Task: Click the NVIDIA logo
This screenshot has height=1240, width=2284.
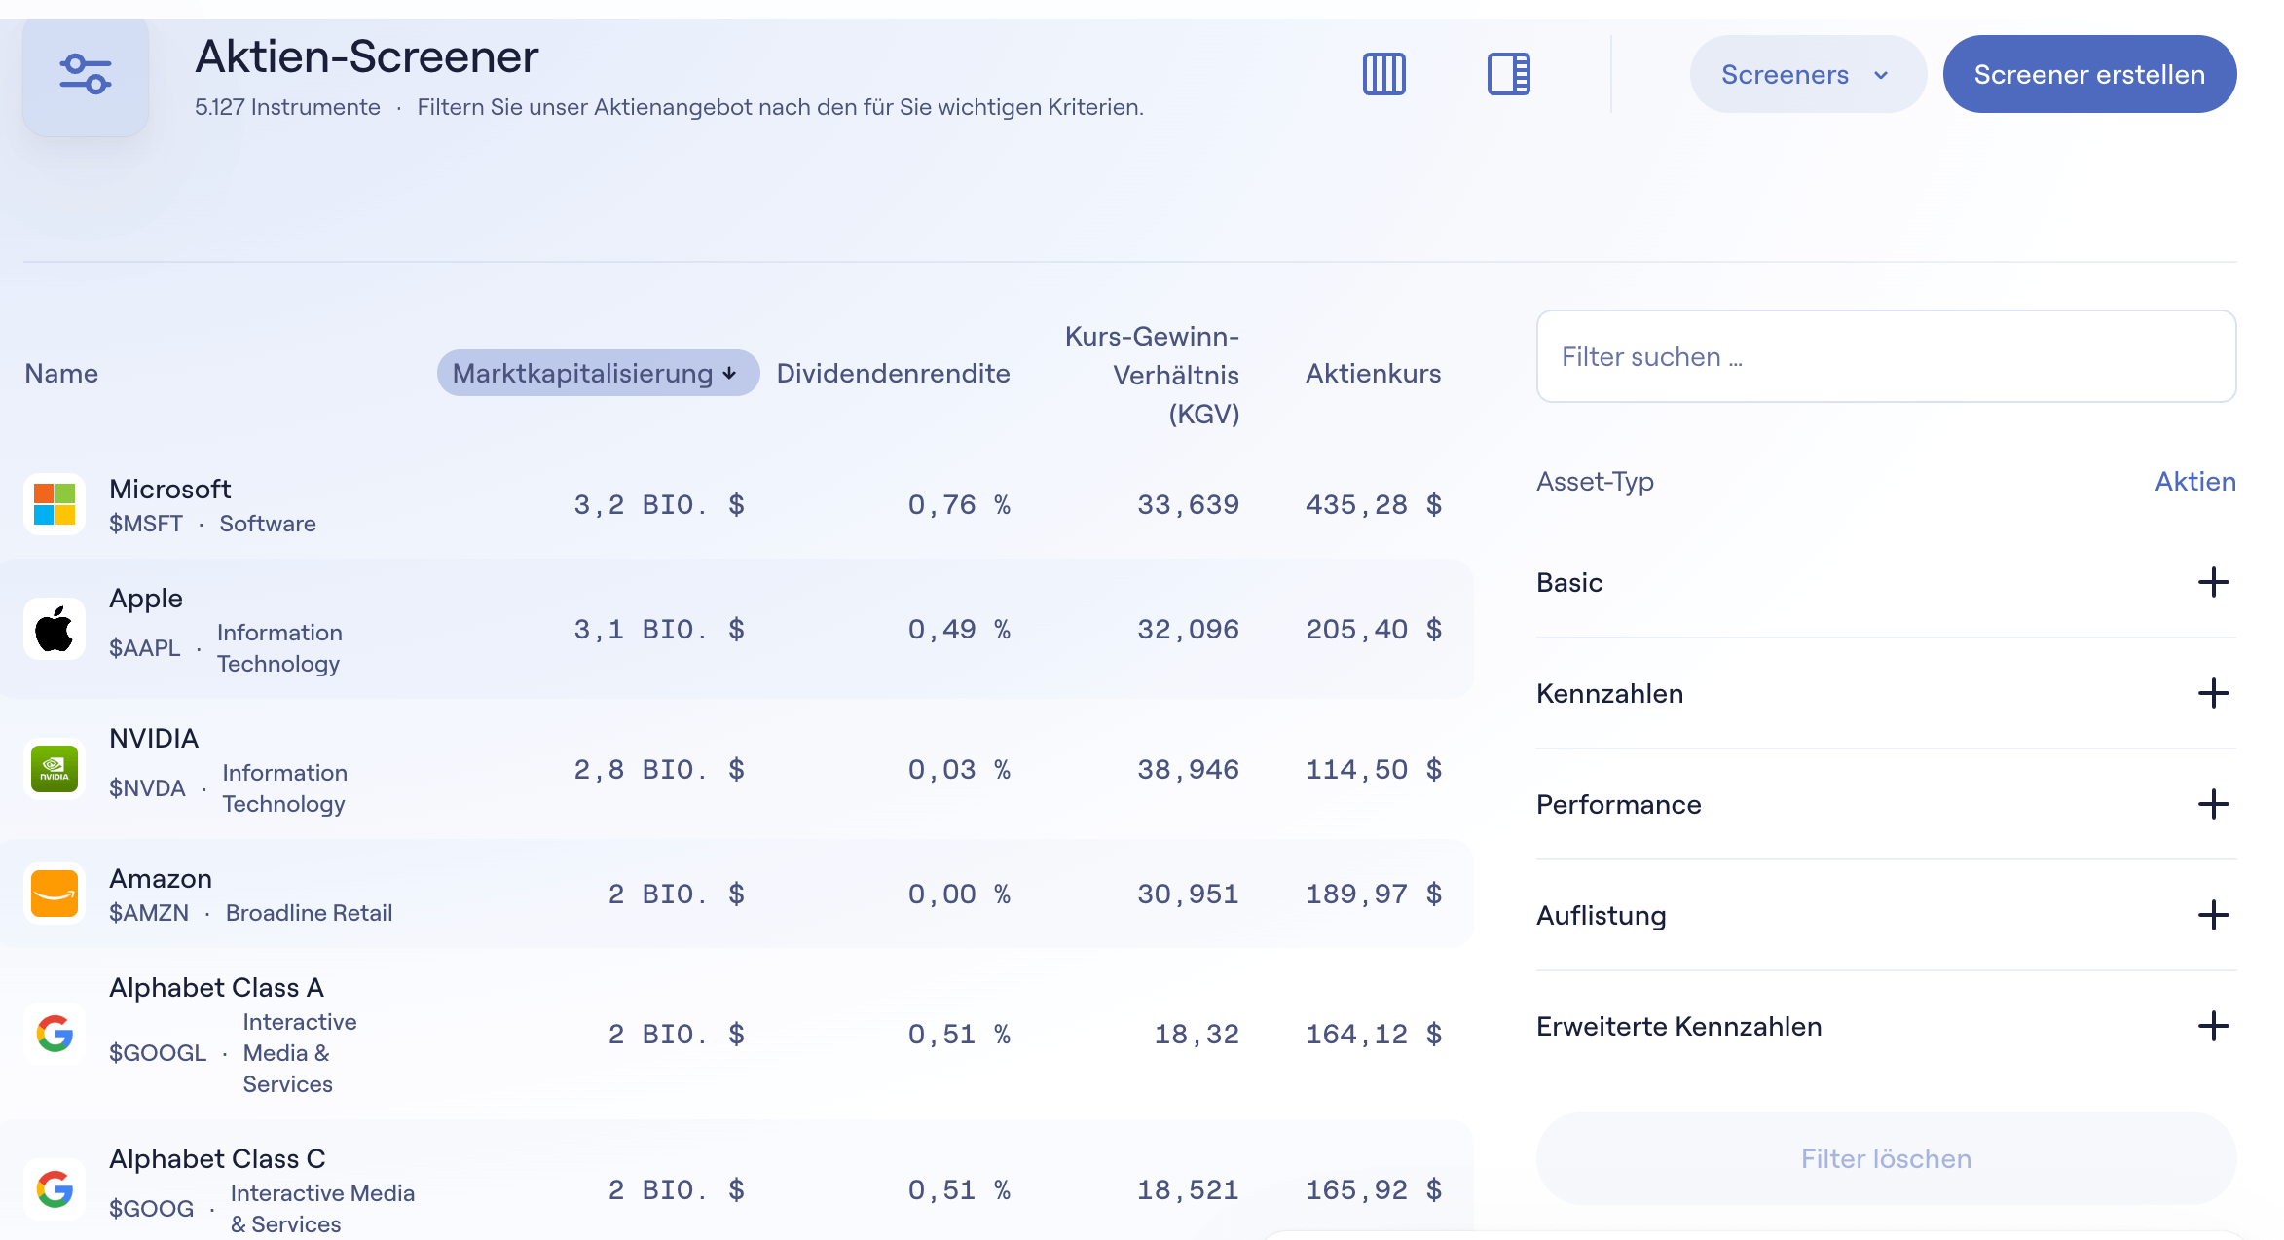Action: click(55, 769)
